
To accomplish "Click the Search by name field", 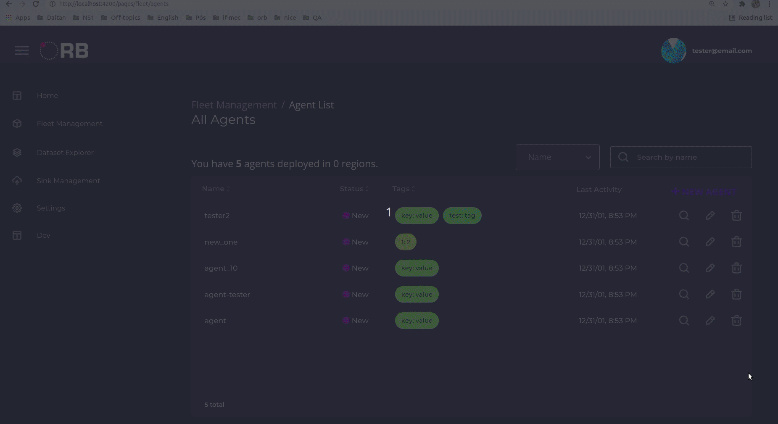I will point(681,157).
